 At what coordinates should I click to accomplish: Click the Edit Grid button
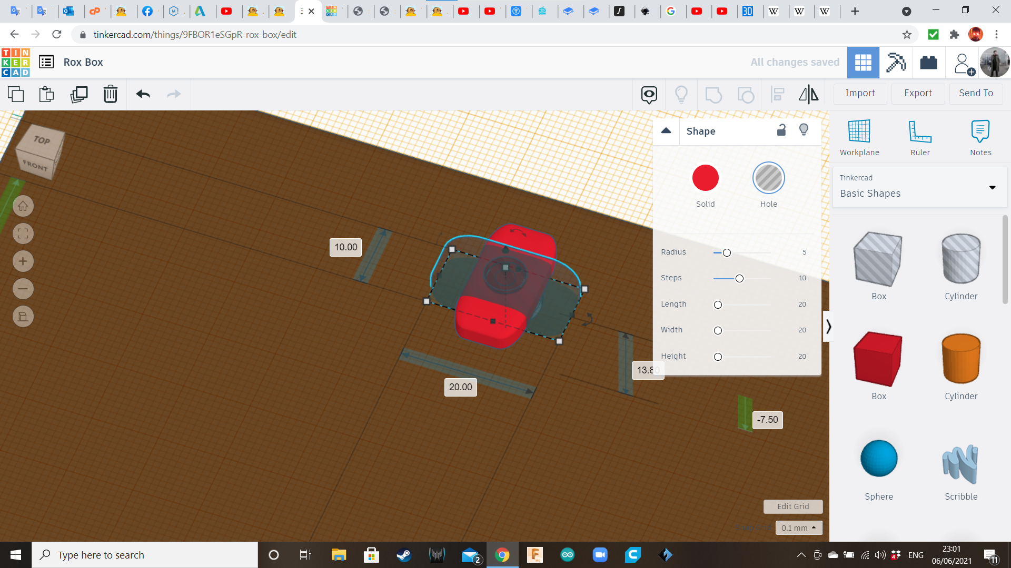click(792, 506)
